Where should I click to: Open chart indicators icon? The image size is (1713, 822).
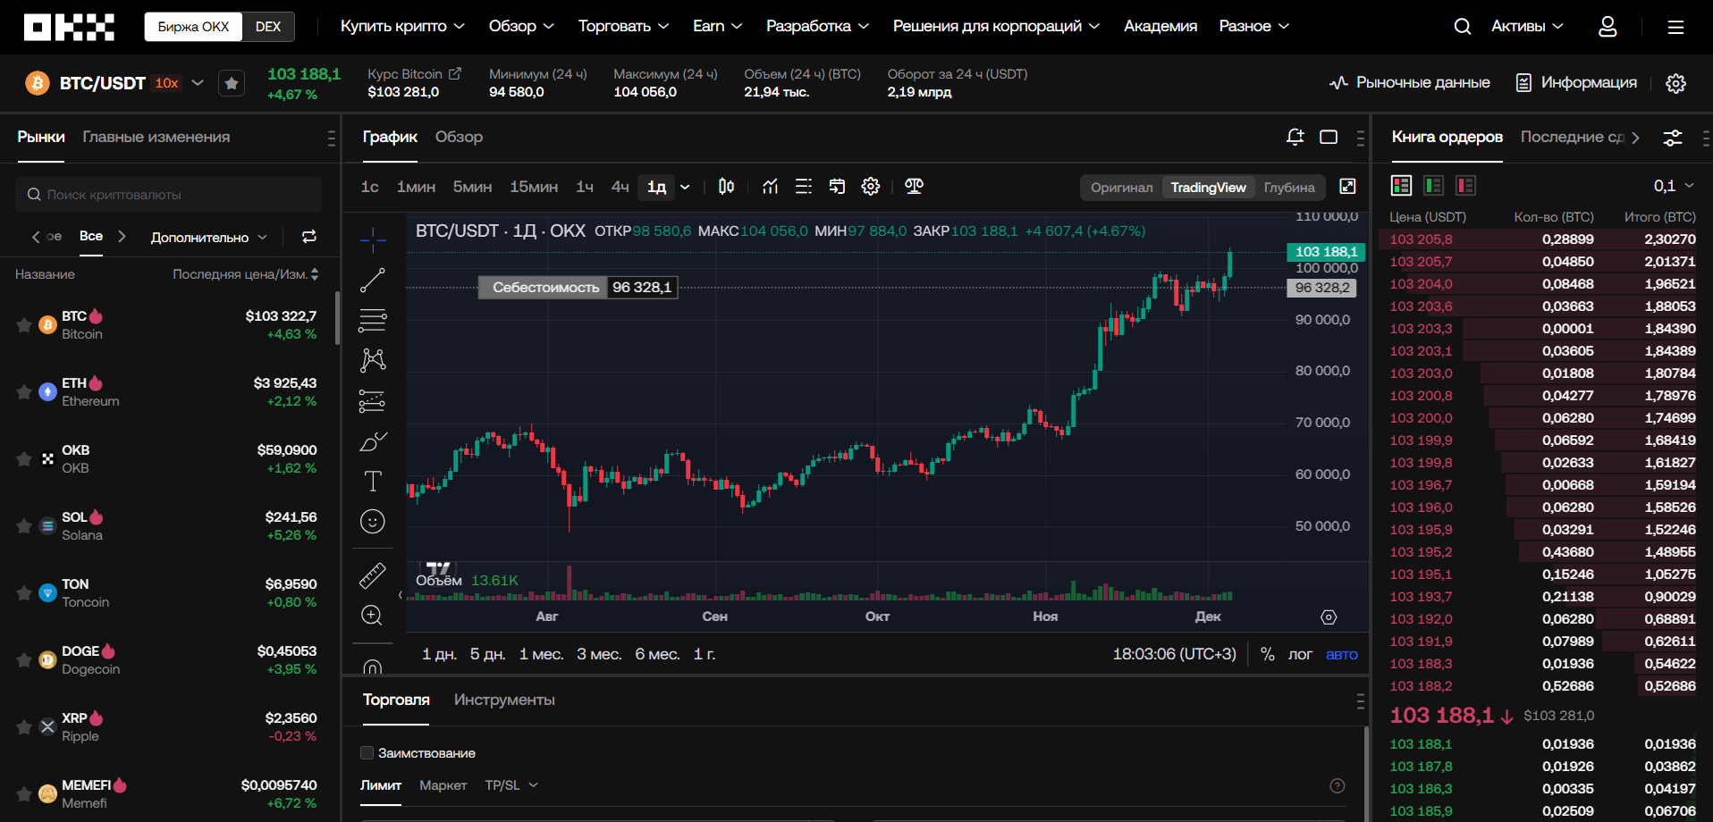770,187
